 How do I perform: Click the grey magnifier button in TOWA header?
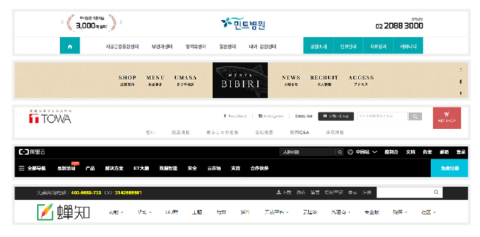(415, 116)
